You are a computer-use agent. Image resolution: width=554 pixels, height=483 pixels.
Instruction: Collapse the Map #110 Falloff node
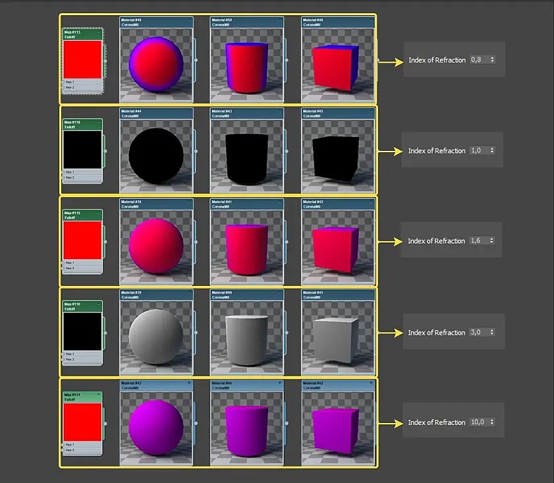tap(99, 304)
